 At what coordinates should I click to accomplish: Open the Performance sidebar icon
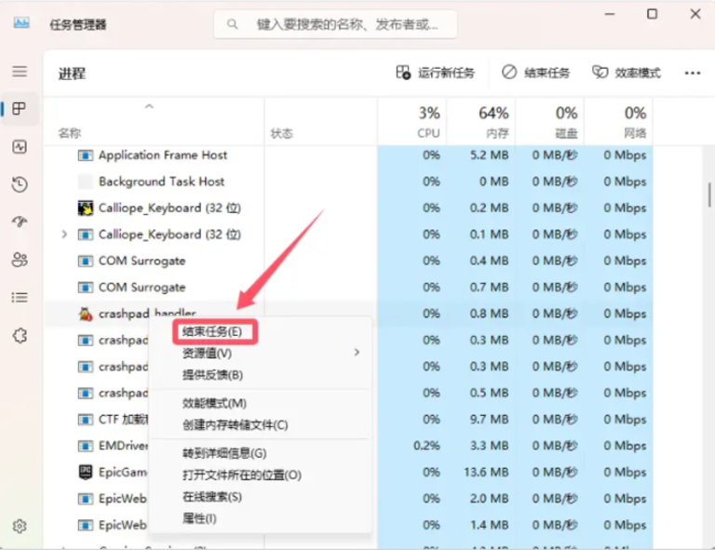tap(20, 147)
